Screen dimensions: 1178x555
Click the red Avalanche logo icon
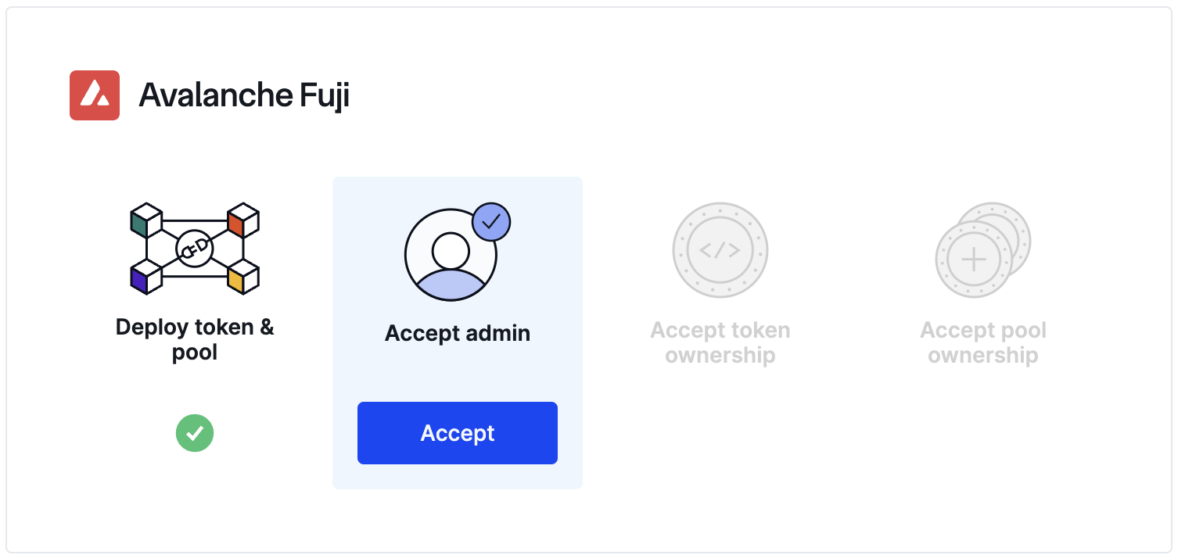coord(95,95)
